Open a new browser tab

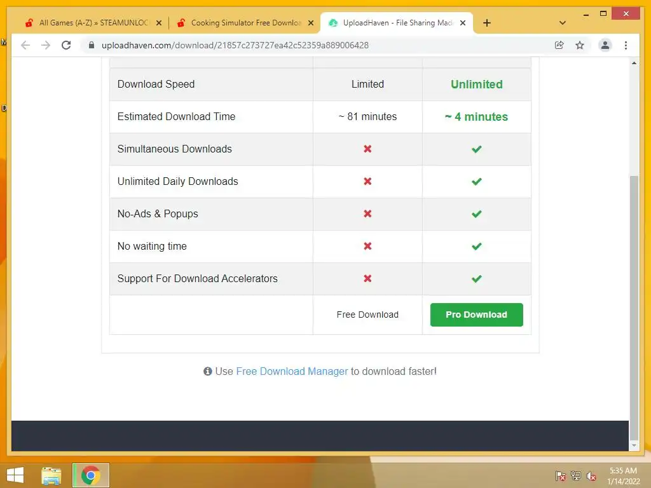(x=486, y=23)
